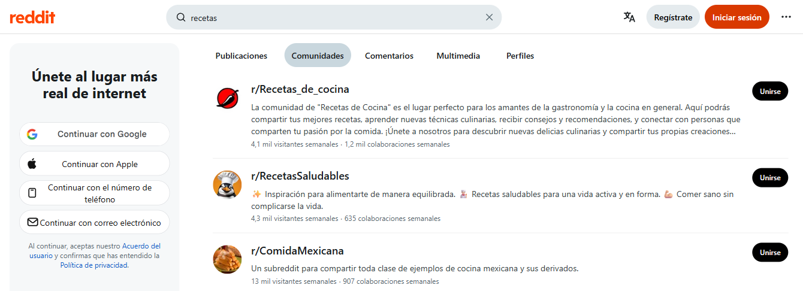Switch to the Comentarios tab
803x291 pixels.
point(389,56)
